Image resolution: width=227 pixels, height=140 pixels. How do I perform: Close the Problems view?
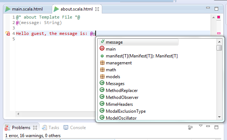35,128
